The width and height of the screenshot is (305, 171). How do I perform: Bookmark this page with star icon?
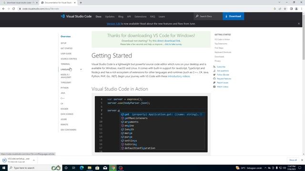pyautogui.click(x=285, y=9)
